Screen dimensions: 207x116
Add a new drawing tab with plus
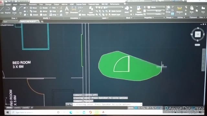(x=42, y=22)
